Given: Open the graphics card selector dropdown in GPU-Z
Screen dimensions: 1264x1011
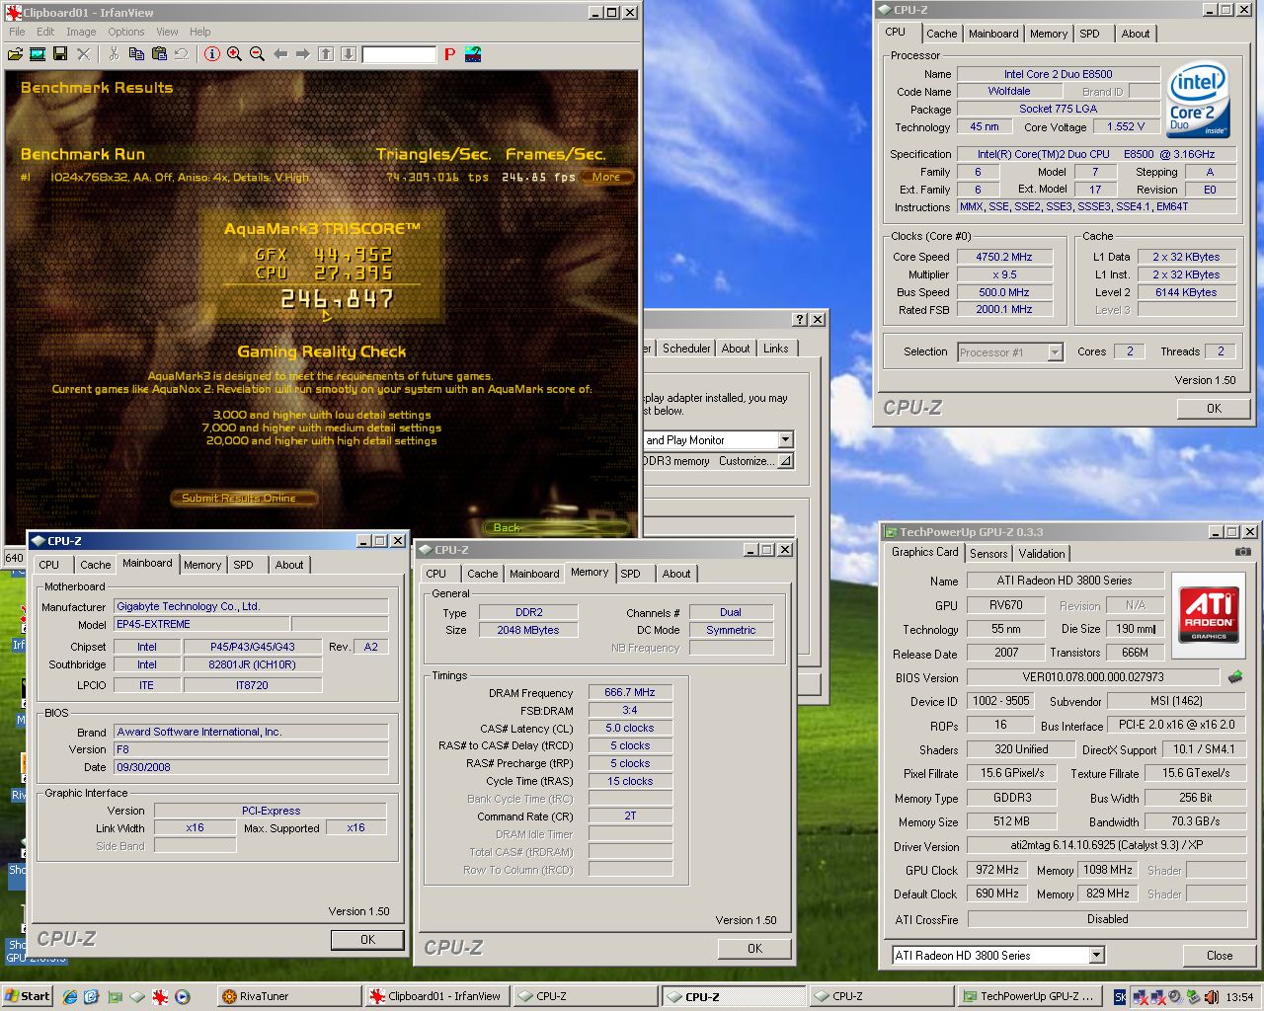Looking at the screenshot, I should [x=1096, y=955].
